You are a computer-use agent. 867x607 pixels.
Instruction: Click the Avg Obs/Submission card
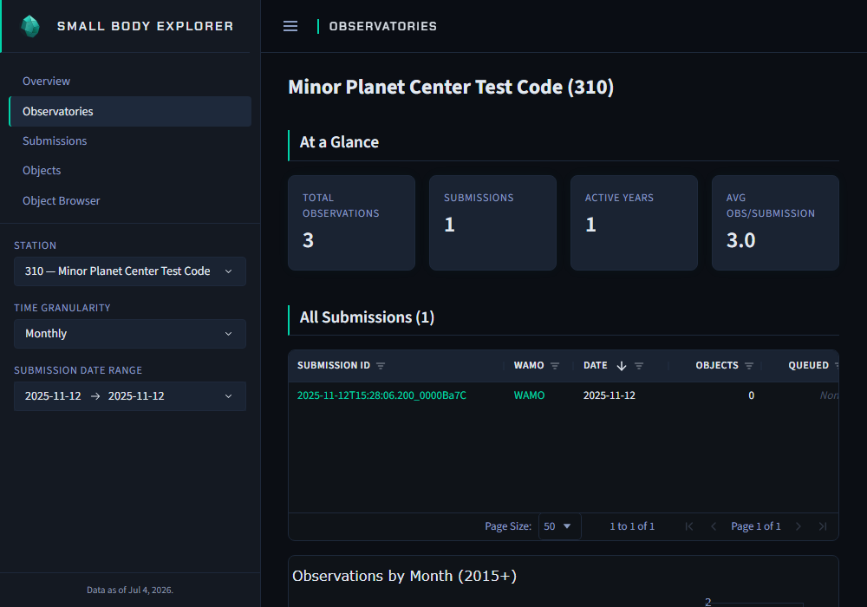(775, 223)
